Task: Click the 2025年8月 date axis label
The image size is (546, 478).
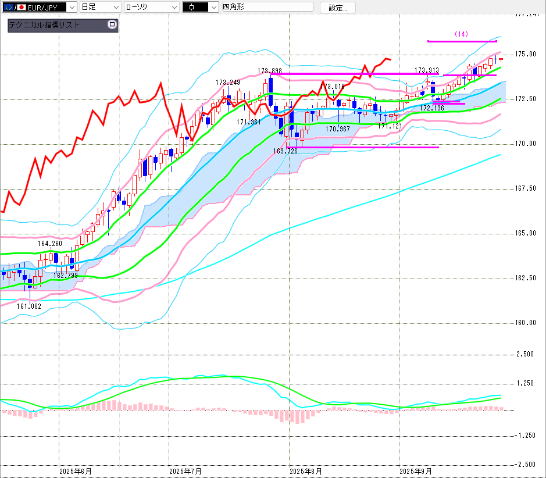Action: [x=305, y=470]
